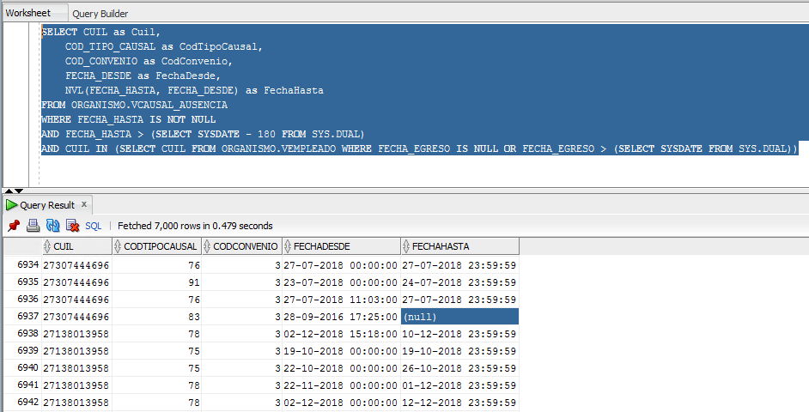This screenshot has width=809, height=412.
Task: Click the sort icon beside the CUIL column
Action: (x=47, y=246)
